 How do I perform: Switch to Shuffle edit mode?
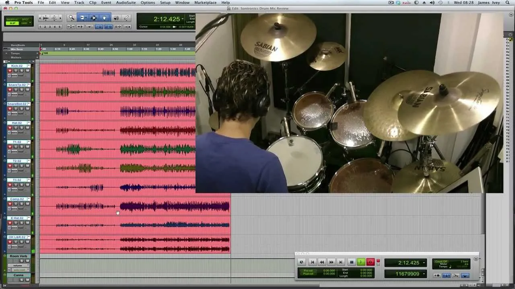(x=12, y=19)
